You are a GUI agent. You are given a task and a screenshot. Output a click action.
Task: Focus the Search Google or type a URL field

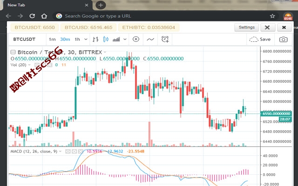pos(163,16)
